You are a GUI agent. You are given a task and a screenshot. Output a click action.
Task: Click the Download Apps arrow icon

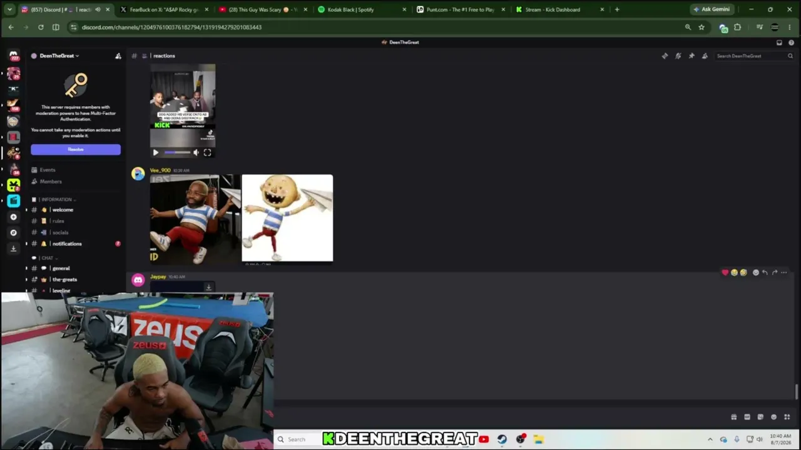pyautogui.click(x=13, y=249)
